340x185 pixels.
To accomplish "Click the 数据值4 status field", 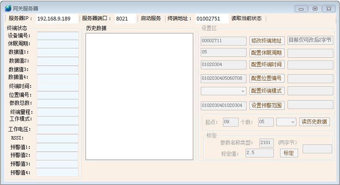I will point(58,78).
